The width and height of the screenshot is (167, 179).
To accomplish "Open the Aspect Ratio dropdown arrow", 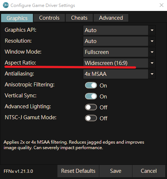I will [152, 63].
